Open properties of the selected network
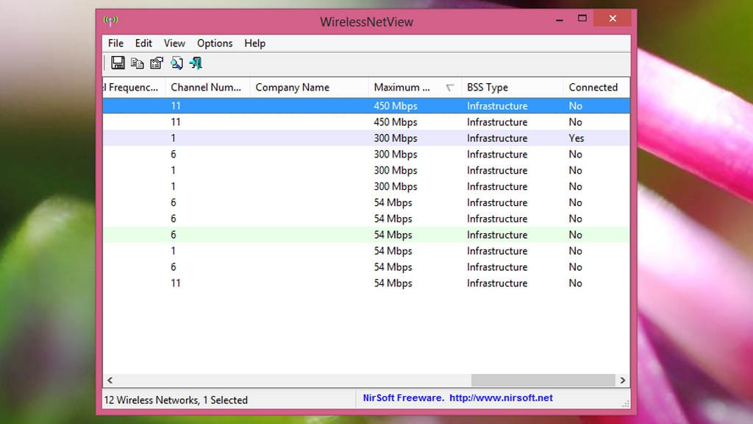The height and width of the screenshot is (424, 753). pos(156,63)
